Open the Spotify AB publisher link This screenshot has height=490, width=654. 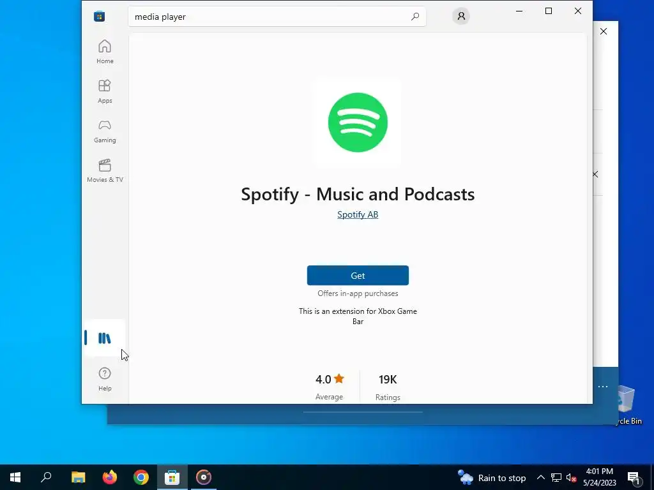(358, 214)
